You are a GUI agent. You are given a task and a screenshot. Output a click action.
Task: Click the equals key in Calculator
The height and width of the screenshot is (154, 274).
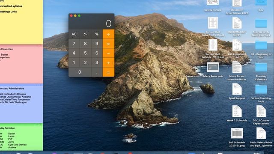pyautogui.click(x=108, y=72)
